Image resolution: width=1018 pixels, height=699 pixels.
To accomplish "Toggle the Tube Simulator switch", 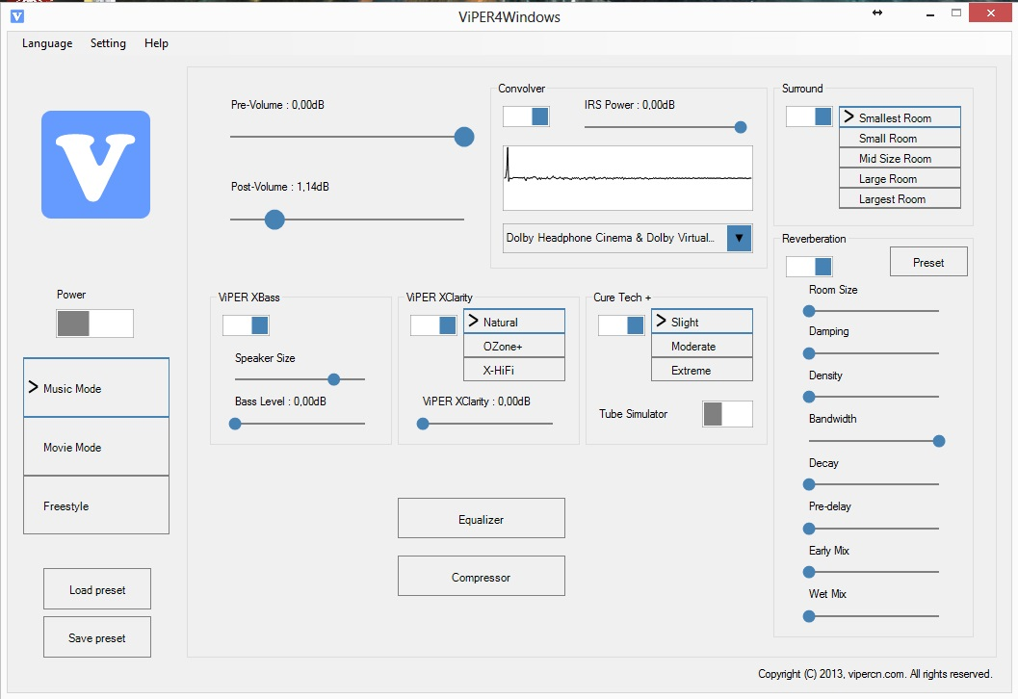I will click(x=728, y=414).
